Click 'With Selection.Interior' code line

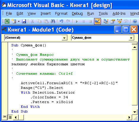coord(48,92)
